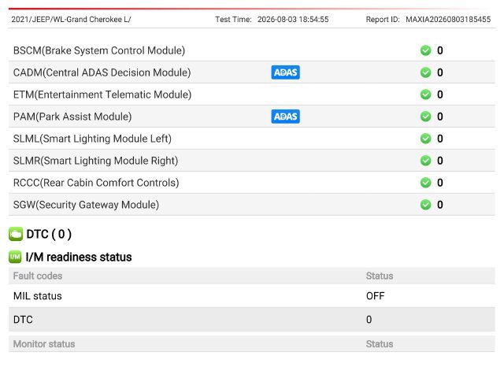The image size is (504, 378).
Task: Click the Fault codes column header
Action: point(38,276)
